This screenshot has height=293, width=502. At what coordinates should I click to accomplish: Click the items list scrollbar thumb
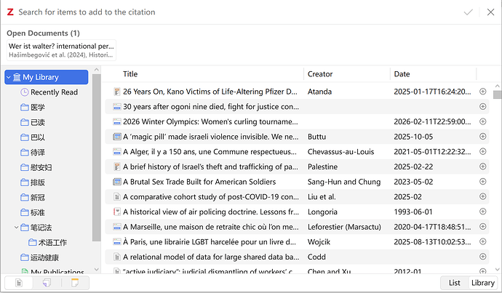497,95
